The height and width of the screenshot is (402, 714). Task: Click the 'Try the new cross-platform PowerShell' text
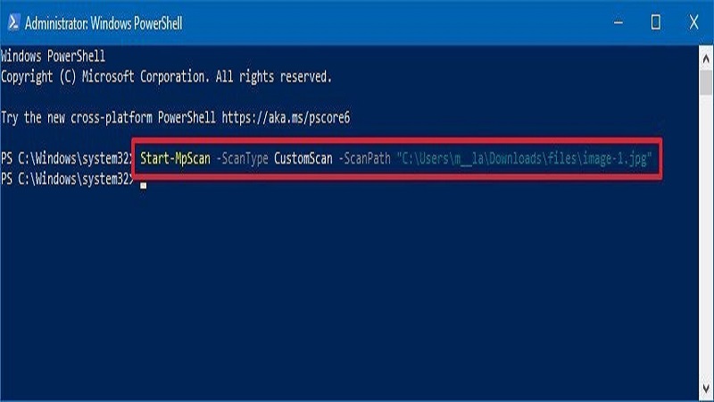coord(109,118)
